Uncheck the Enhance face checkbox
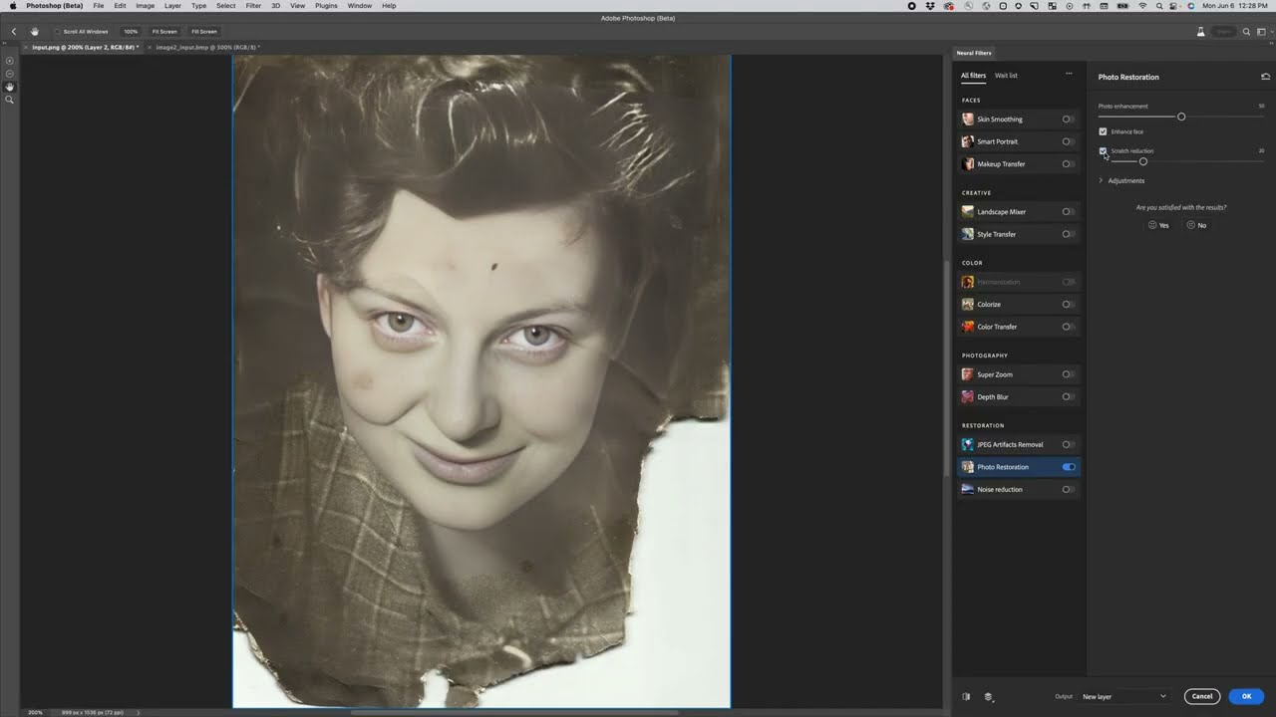1276x717 pixels. pos(1103,130)
